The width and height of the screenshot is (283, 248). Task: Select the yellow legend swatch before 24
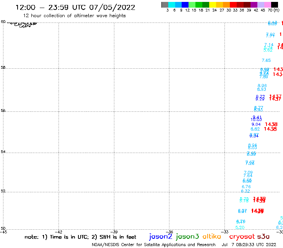coord(213,5)
